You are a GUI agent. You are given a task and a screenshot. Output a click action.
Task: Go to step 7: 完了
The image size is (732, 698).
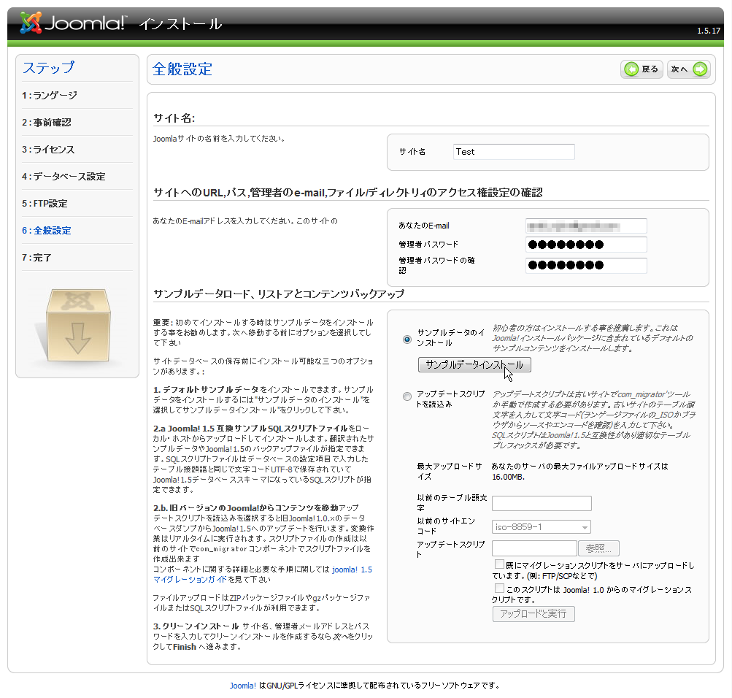point(36,258)
